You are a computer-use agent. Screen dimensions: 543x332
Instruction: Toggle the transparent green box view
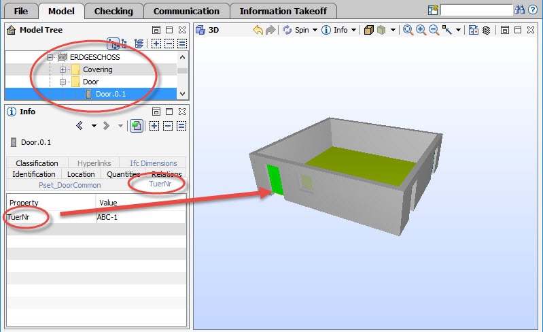[381, 30]
